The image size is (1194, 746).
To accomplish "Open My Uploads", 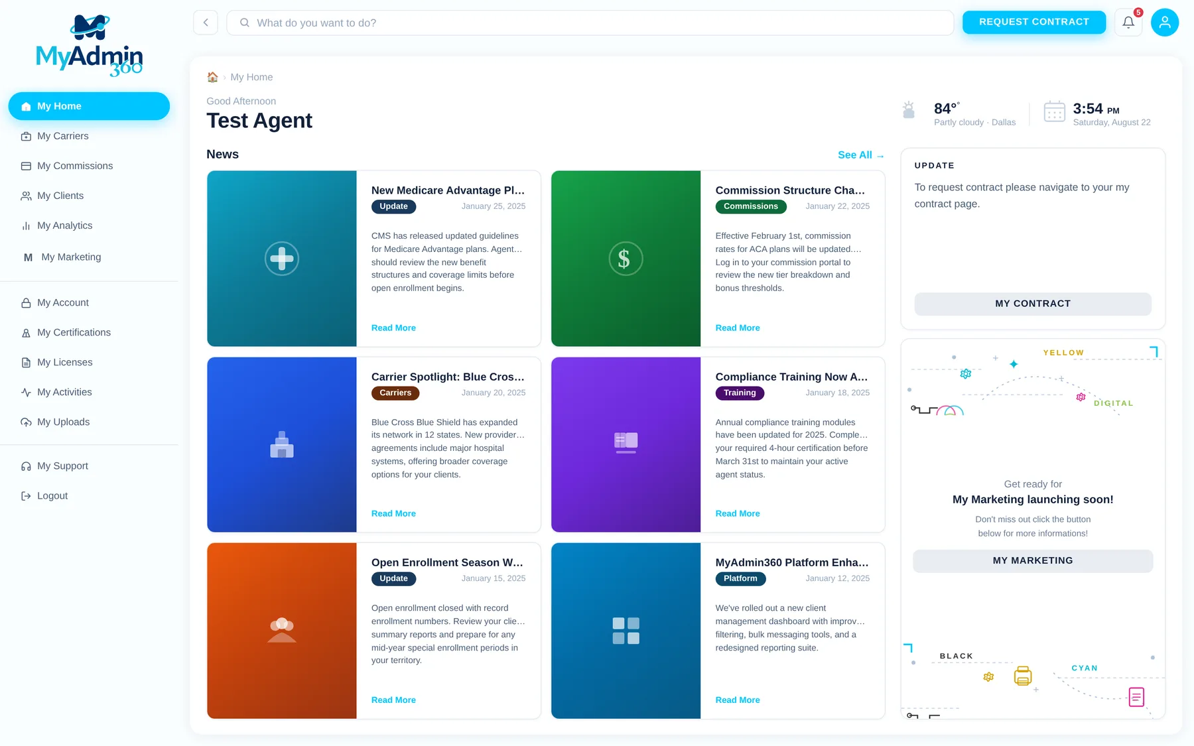I will pos(89,422).
